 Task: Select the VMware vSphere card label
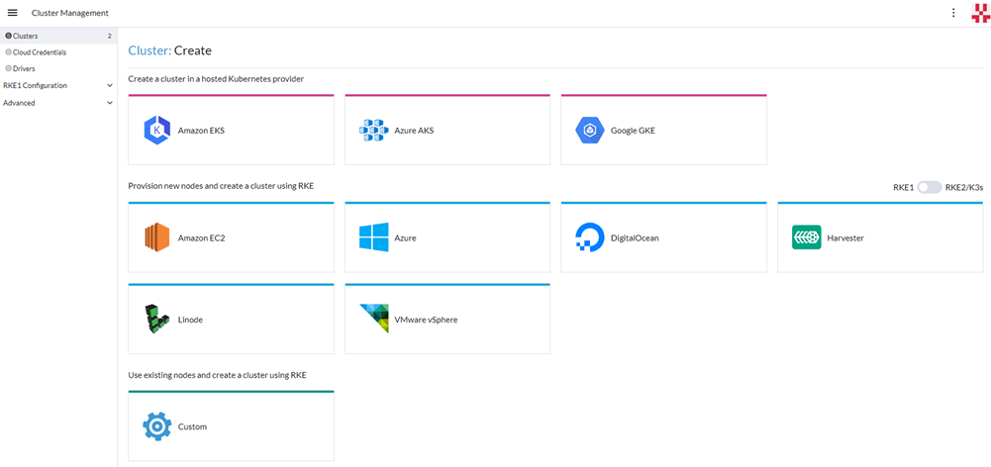pyautogui.click(x=426, y=320)
